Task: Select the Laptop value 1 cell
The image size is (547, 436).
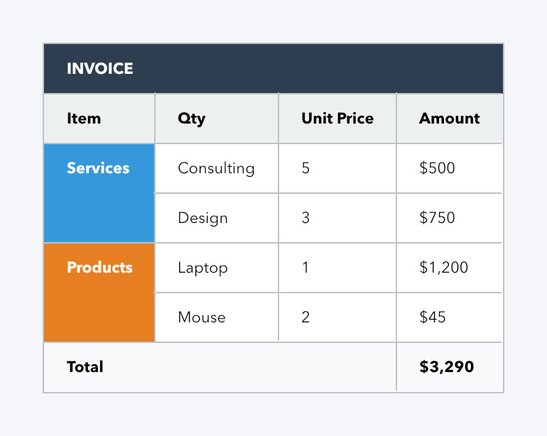Action: (x=337, y=268)
